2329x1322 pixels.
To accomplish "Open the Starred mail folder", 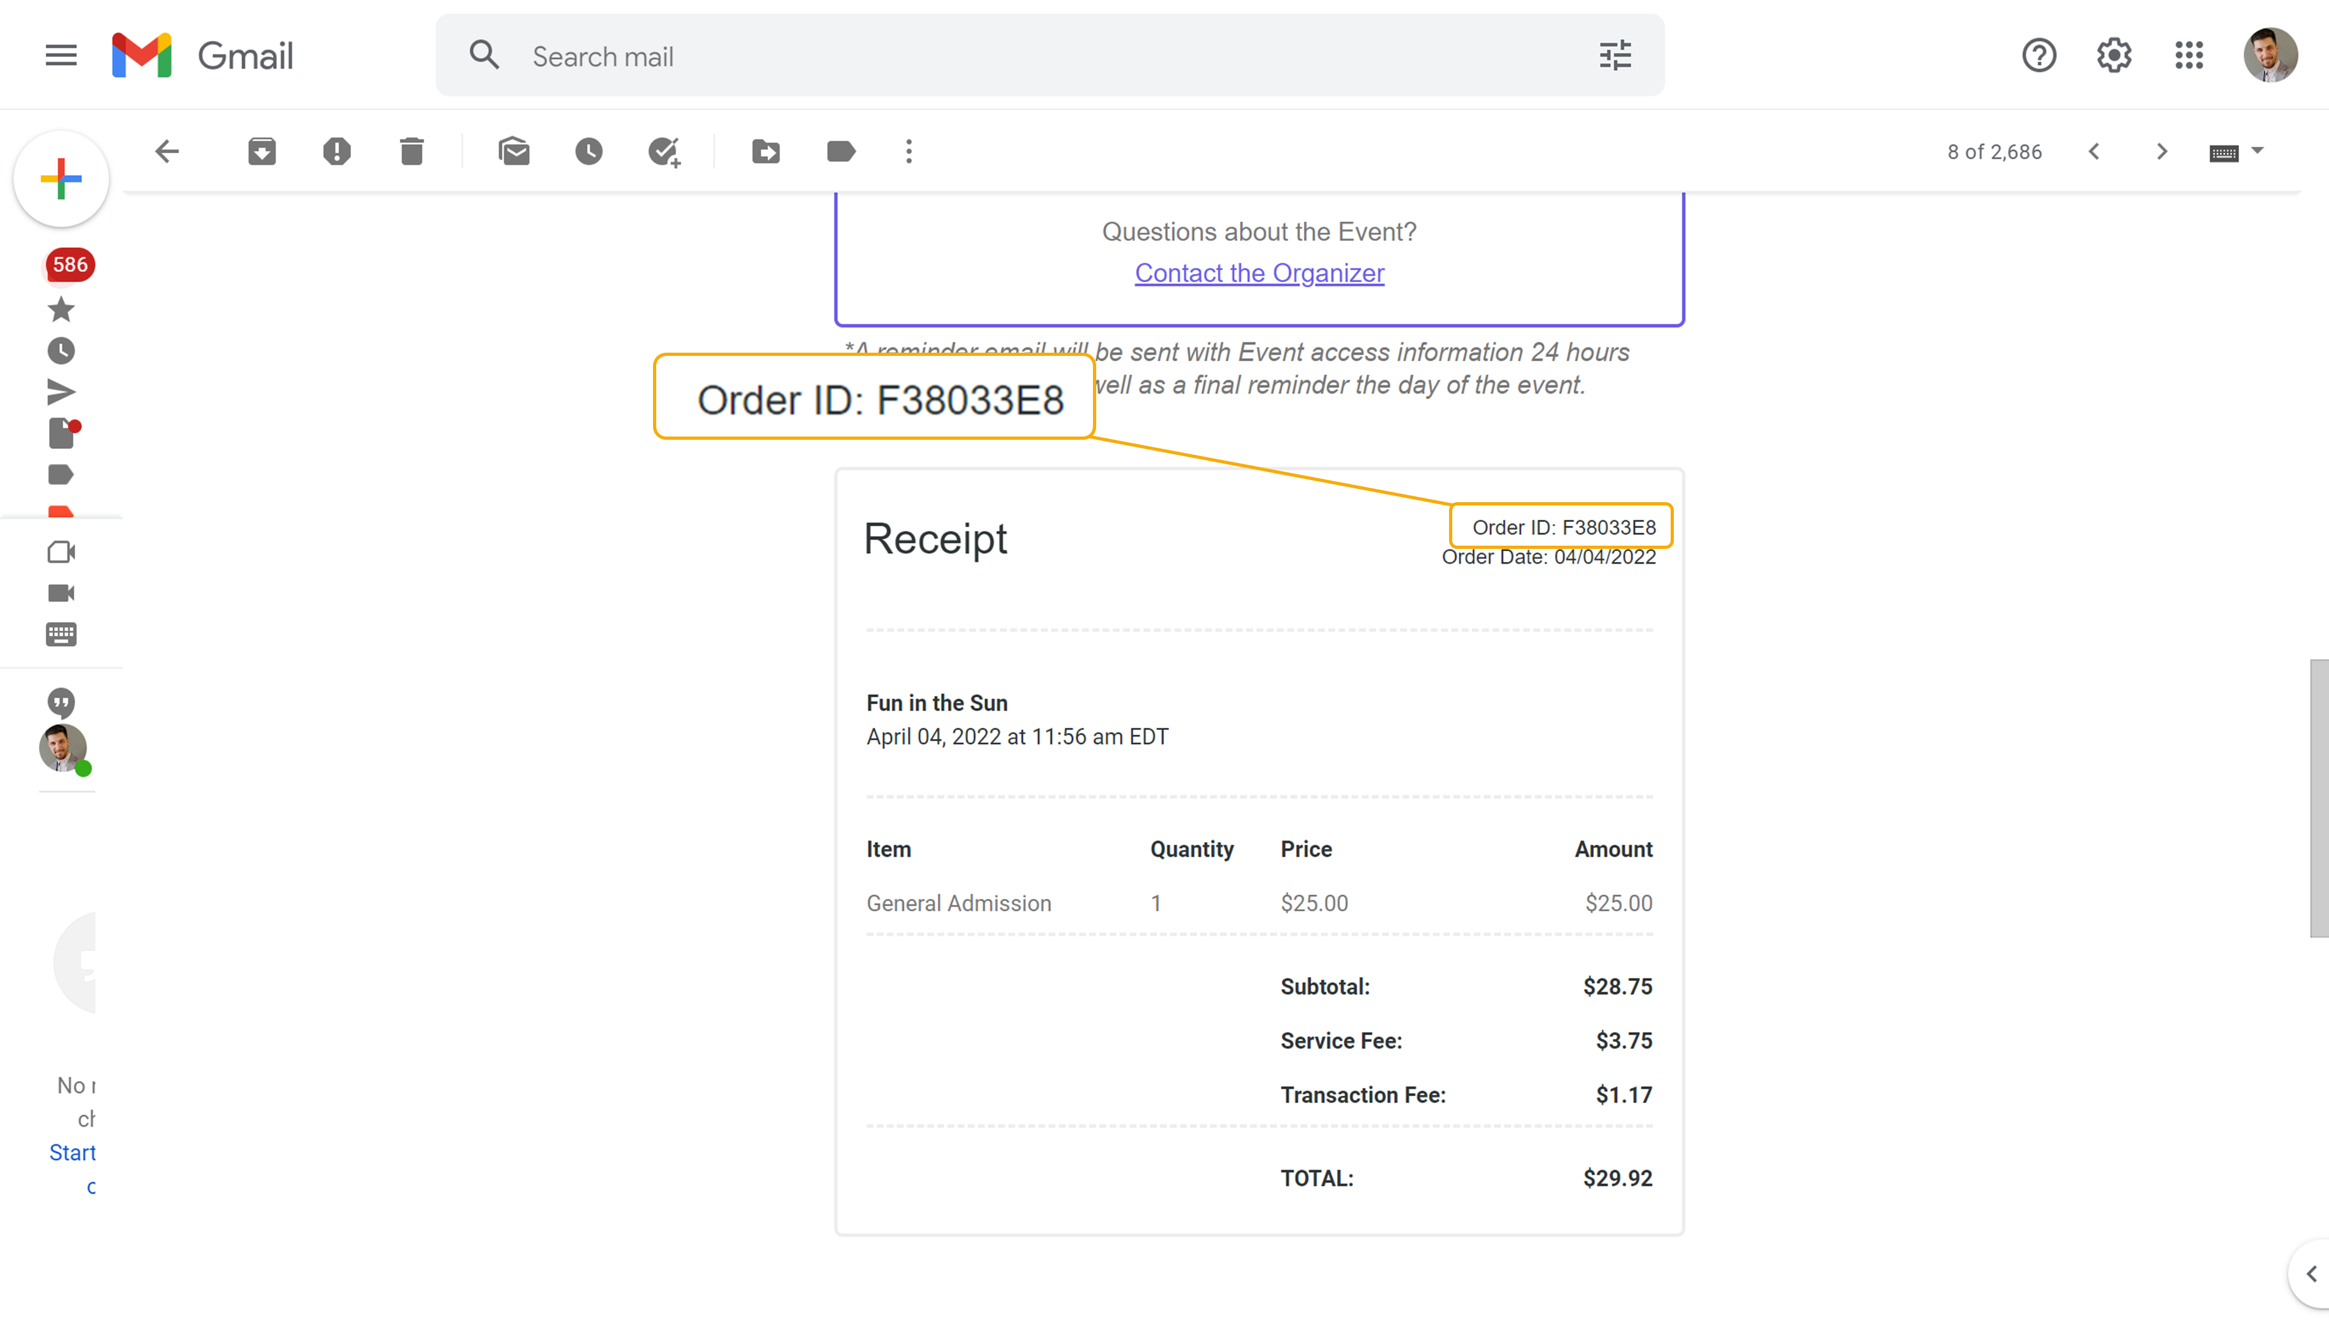I will (61, 310).
